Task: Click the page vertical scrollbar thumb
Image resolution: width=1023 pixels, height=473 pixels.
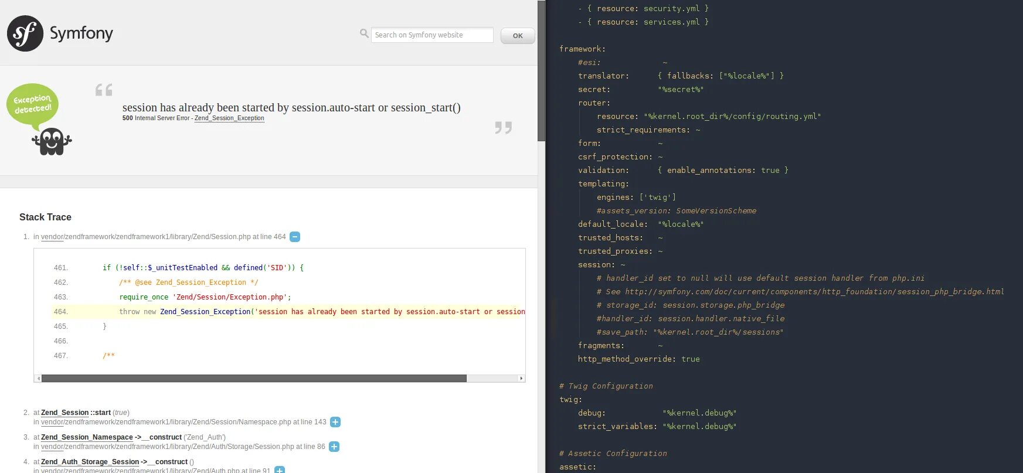Action: click(x=541, y=70)
